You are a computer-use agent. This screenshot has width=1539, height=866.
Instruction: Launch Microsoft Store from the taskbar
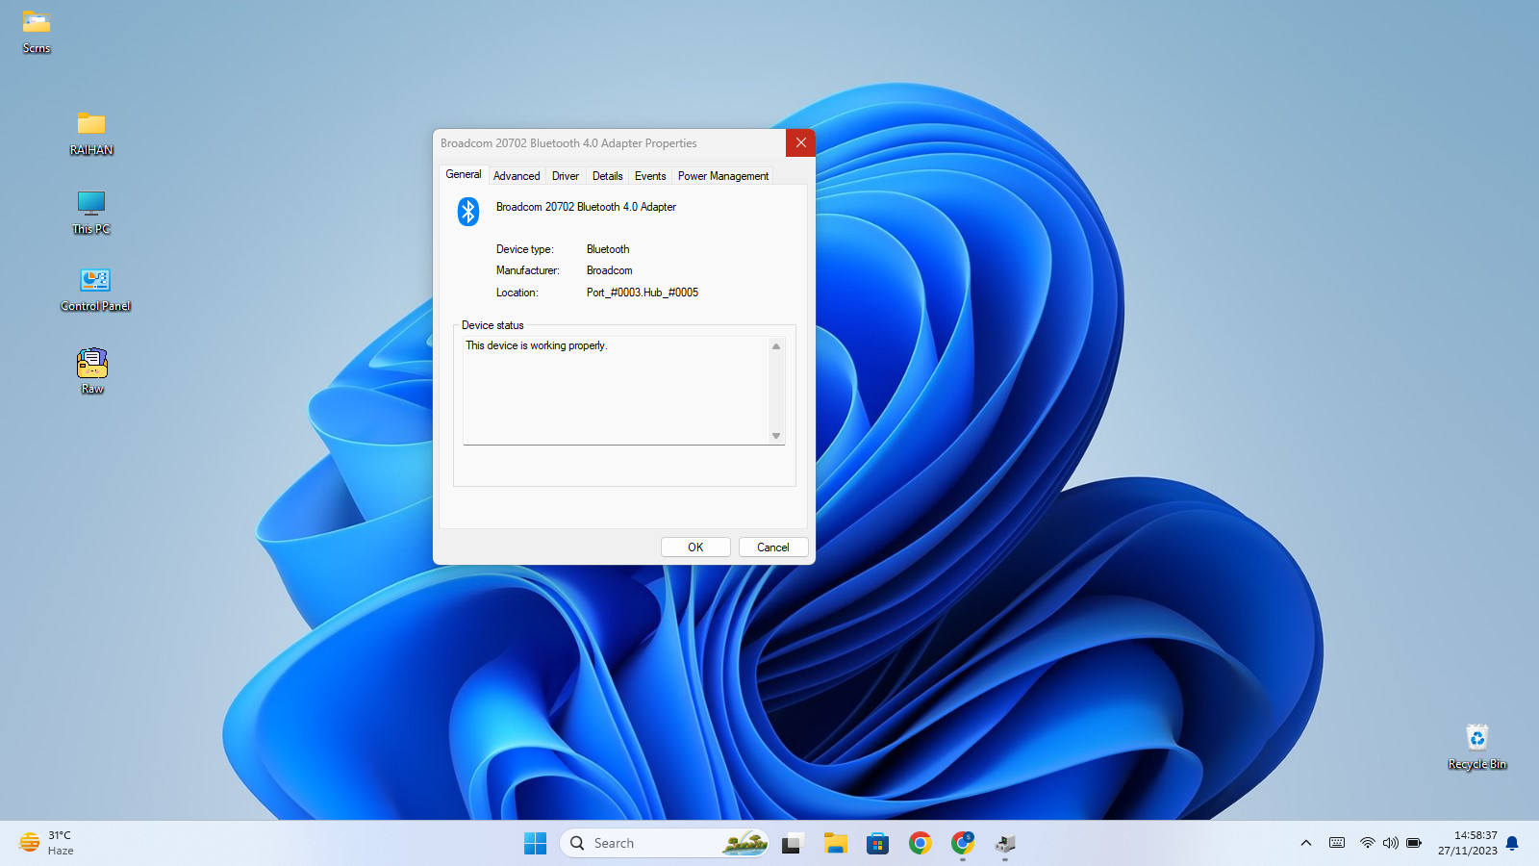877,844
